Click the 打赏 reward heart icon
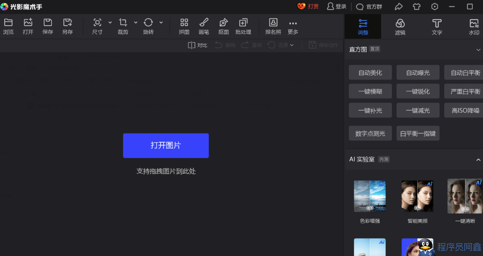This screenshot has width=483, height=256. tap(301, 6)
